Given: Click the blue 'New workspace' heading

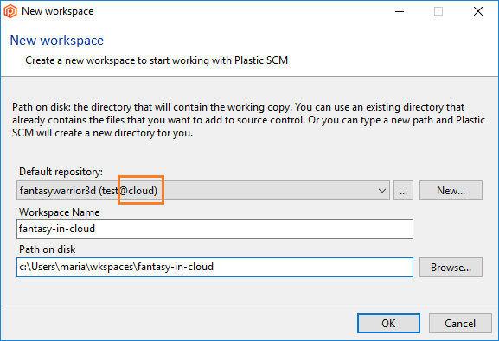Looking at the screenshot, I should [x=57, y=41].
